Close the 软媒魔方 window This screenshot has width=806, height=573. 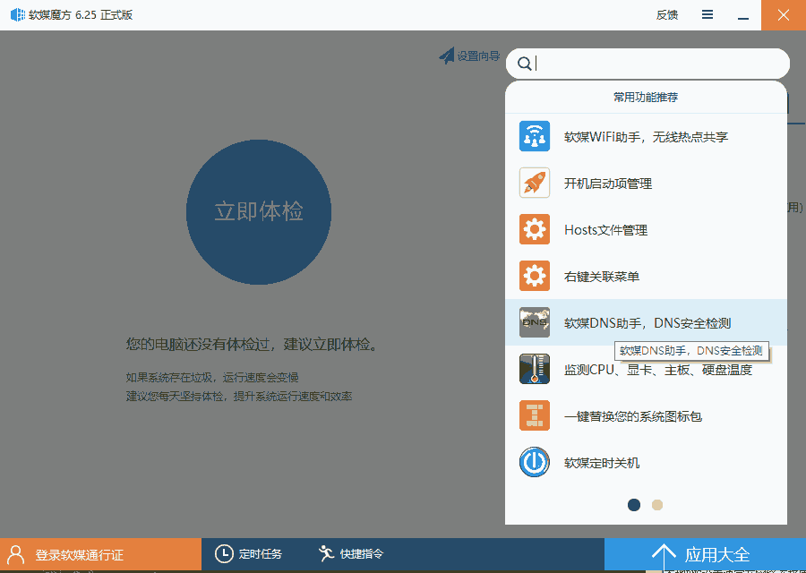click(x=784, y=15)
